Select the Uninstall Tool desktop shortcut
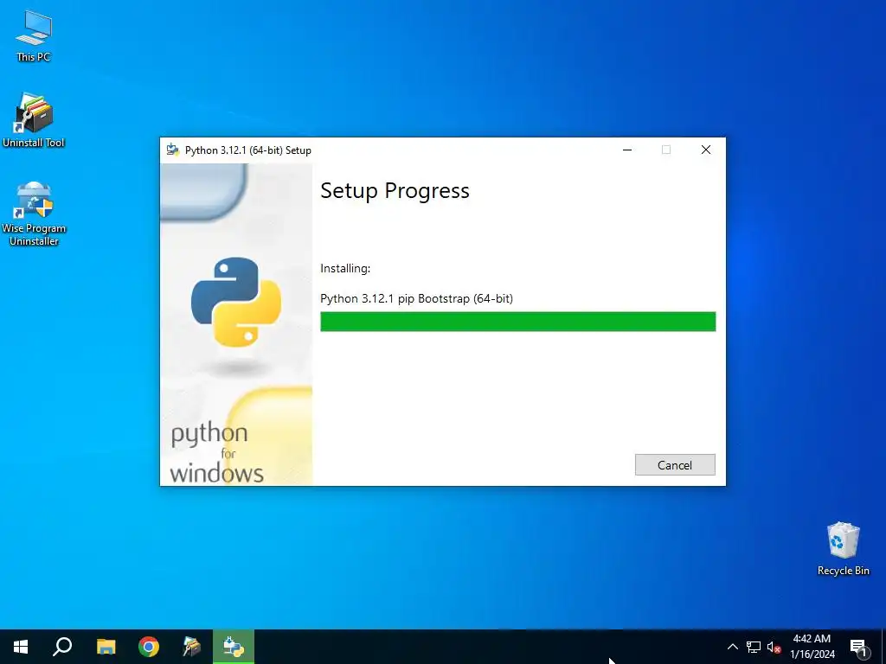Screen dimensions: 886x664 point(34,121)
